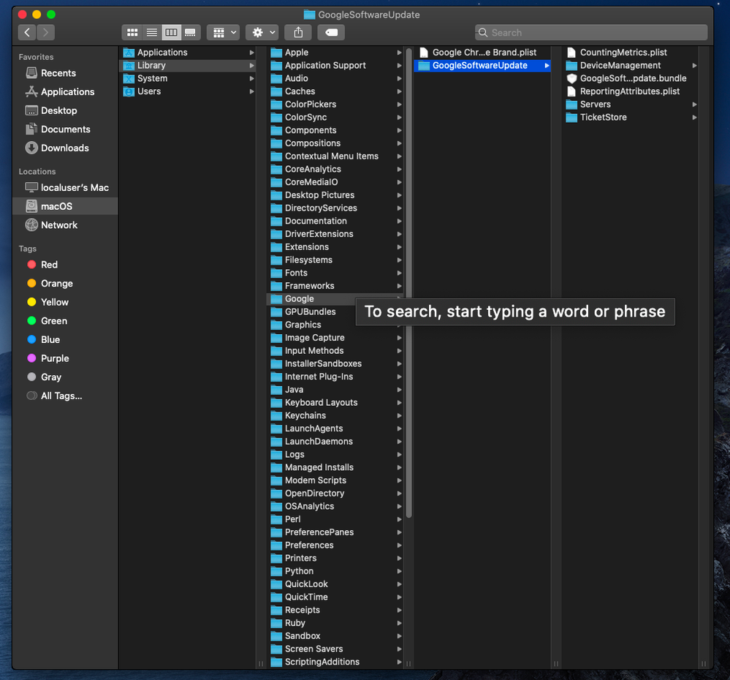Expand the Application Support folder arrow

(400, 66)
